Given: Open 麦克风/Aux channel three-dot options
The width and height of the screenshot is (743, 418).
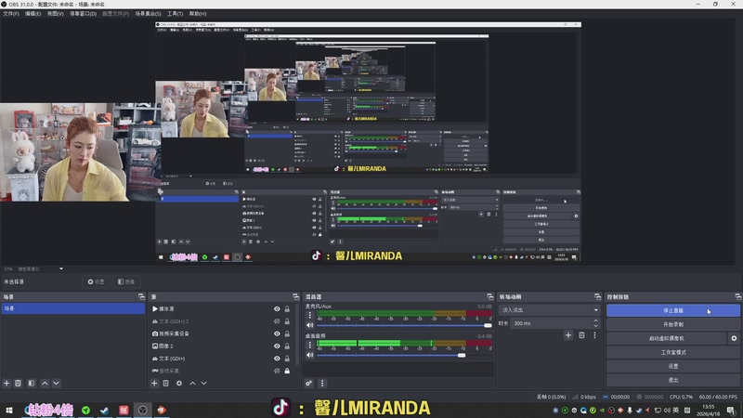Looking at the screenshot, I should pyautogui.click(x=310, y=315).
